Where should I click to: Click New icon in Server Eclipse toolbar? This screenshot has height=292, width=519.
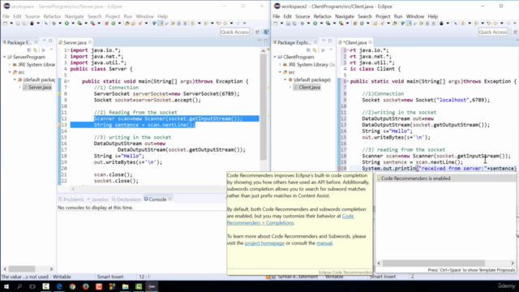tap(6, 24)
